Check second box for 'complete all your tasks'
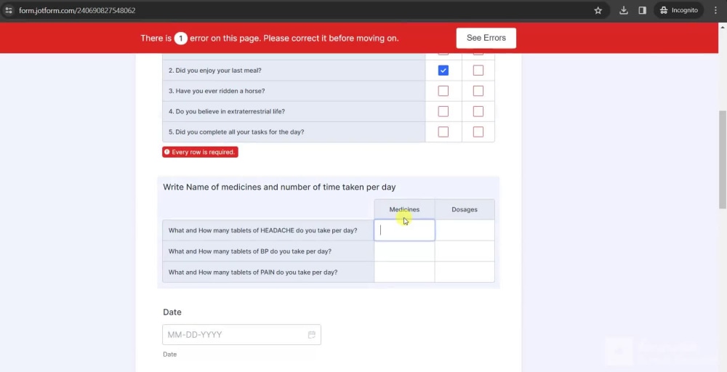This screenshot has height=372, width=727. [478, 132]
